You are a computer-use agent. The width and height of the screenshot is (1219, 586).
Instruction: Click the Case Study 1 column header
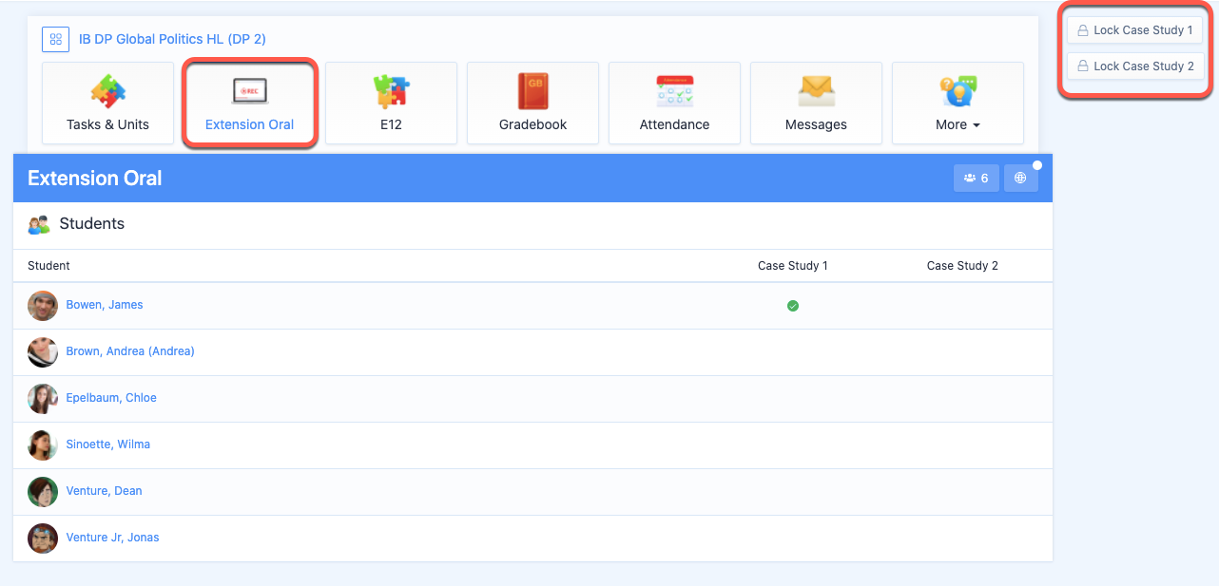pyautogui.click(x=793, y=266)
